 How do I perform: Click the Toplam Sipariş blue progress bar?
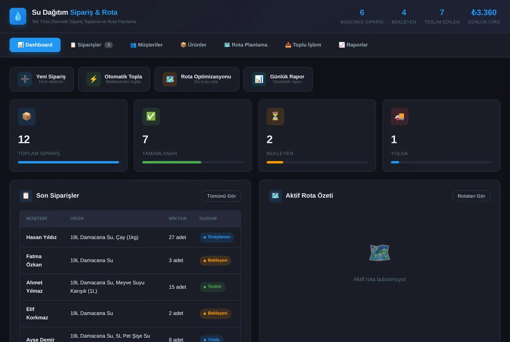point(68,162)
